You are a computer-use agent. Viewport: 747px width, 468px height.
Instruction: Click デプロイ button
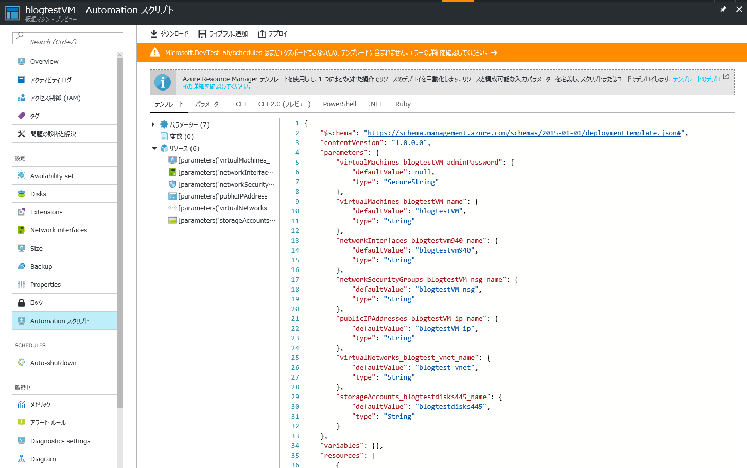tap(272, 33)
